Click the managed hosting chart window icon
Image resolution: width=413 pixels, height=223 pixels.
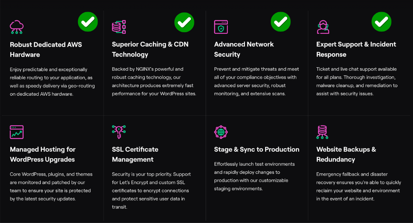(x=17, y=132)
